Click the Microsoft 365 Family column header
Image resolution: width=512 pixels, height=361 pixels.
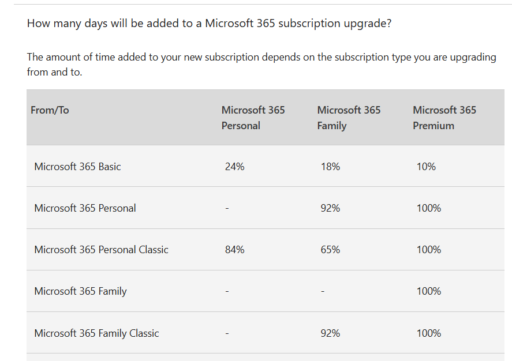point(349,118)
